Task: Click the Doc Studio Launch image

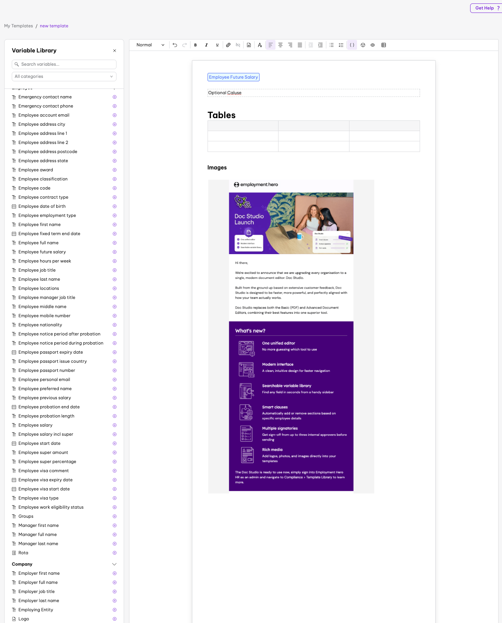Action: click(x=291, y=337)
